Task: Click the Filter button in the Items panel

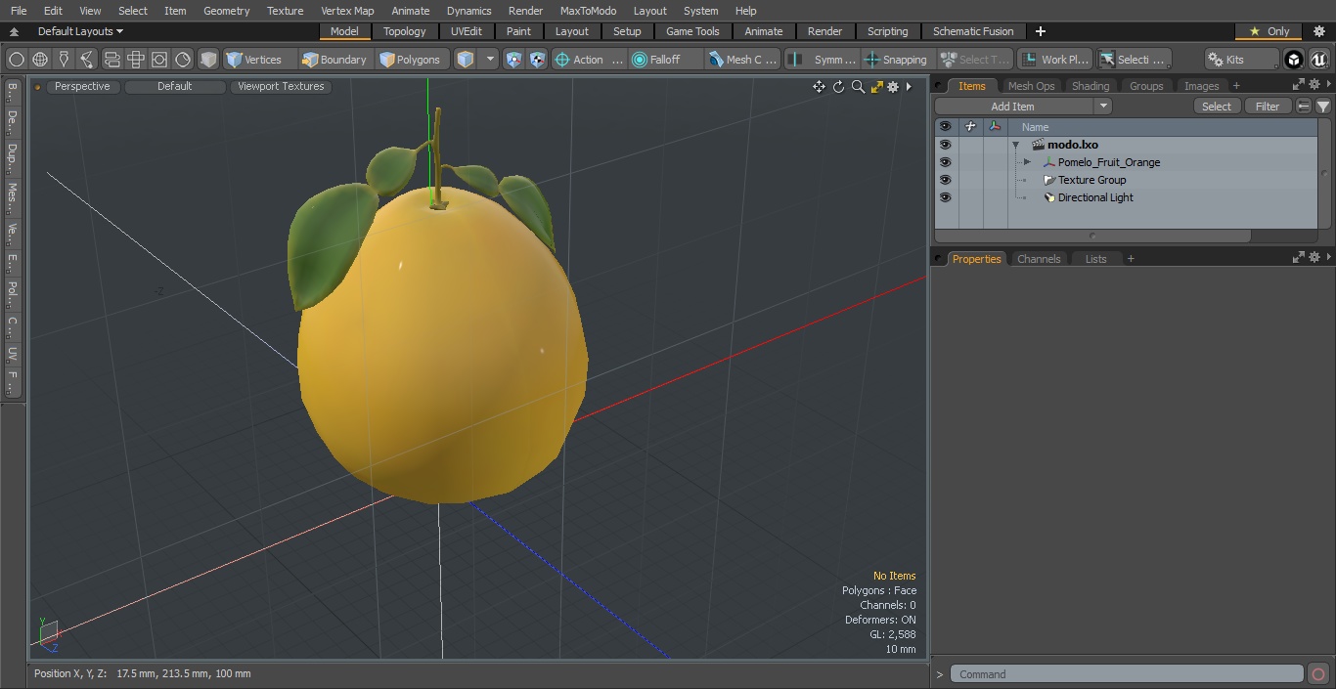Action: pos(1268,107)
